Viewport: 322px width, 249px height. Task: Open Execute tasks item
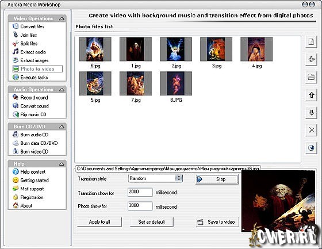point(30,78)
